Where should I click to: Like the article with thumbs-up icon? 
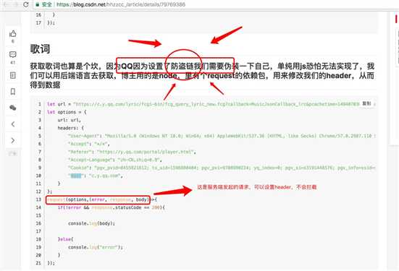coord(13,33)
